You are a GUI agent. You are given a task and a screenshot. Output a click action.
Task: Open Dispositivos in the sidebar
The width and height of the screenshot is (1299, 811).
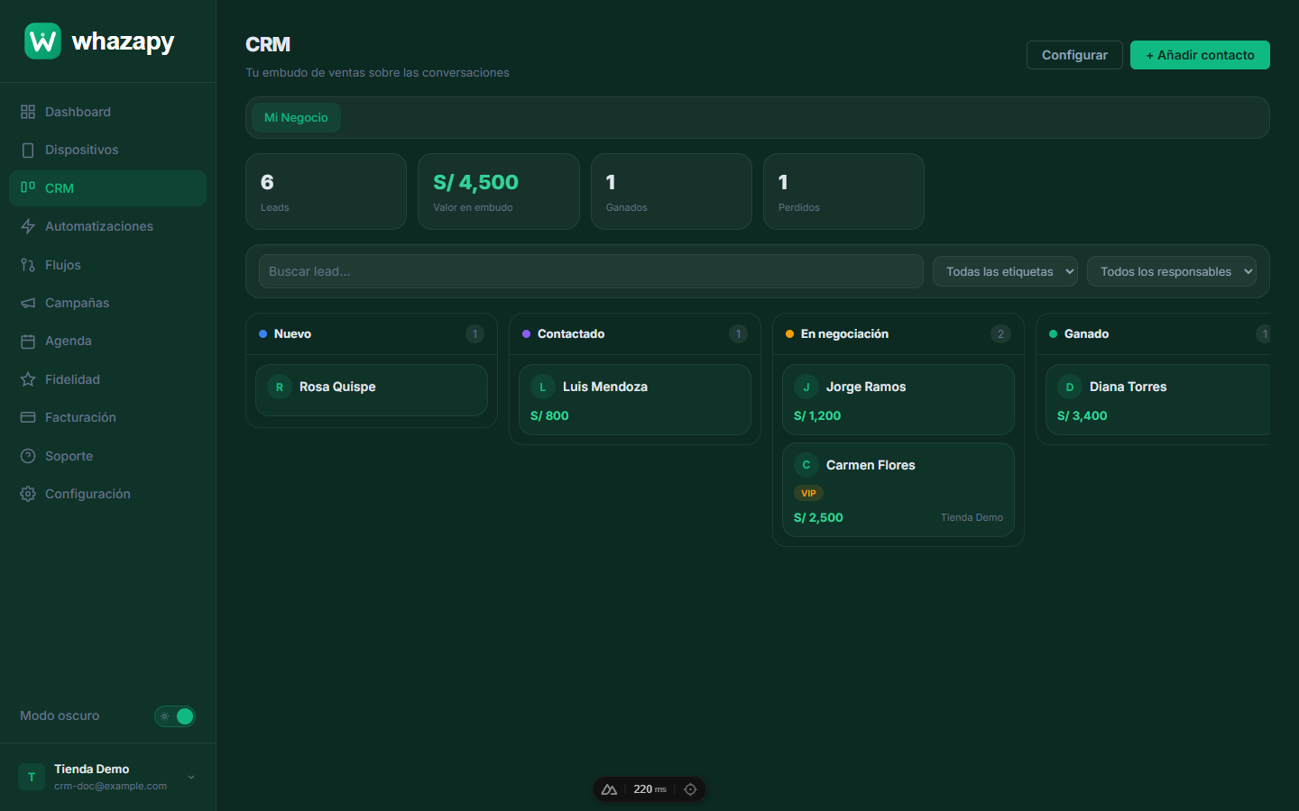pyautogui.click(x=107, y=150)
